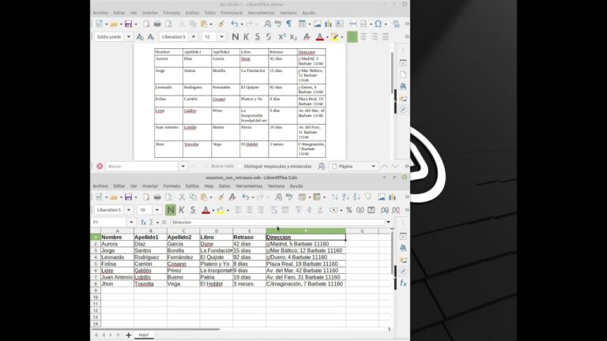Open Calc font name 'Liberation S' dropdown
This screenshot has width=607, height=341.
[129, 210]
